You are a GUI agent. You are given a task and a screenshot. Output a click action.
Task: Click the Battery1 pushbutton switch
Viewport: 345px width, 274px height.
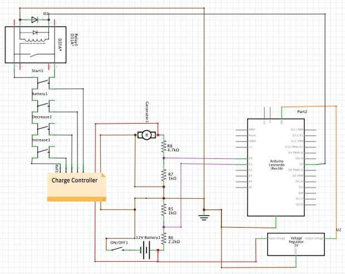[43, 106]
